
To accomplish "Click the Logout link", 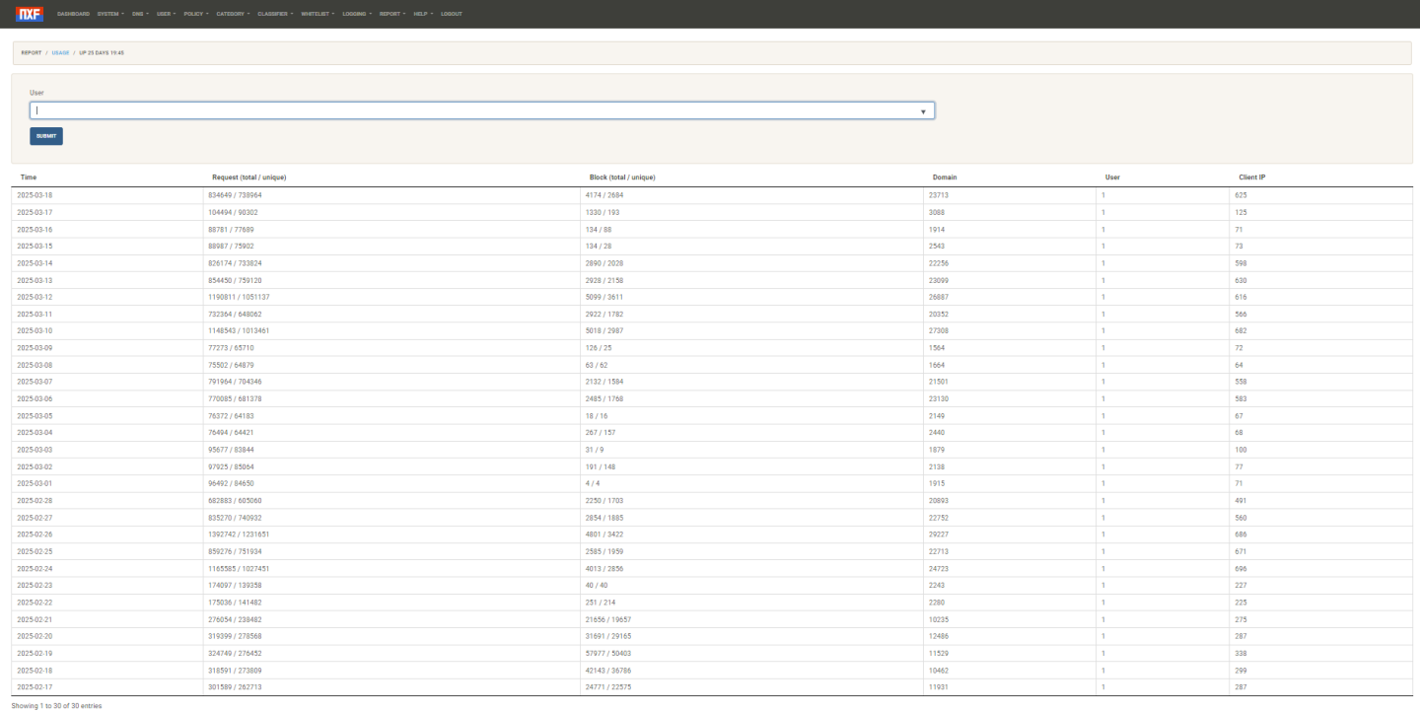I will [x=452, y=14].
